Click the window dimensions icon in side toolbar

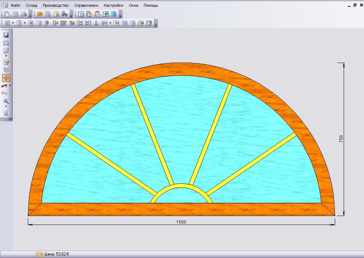(6, 51)
